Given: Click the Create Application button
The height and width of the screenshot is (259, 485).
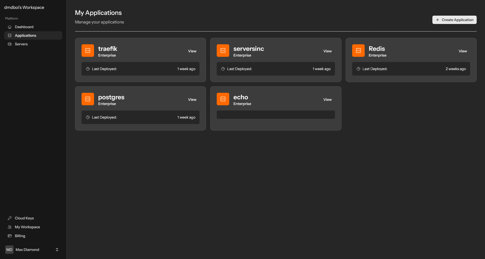Looking at the screenshot, I should pos(455,20).
